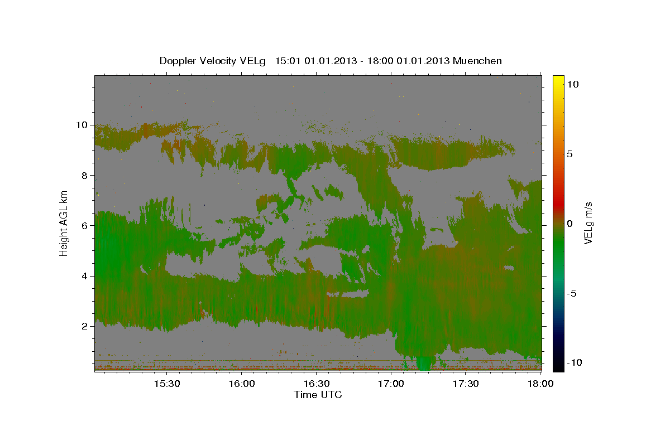This screenshot has width=670, height=446.
Task: Click the height tick label 8
Action: coord(85,175)
